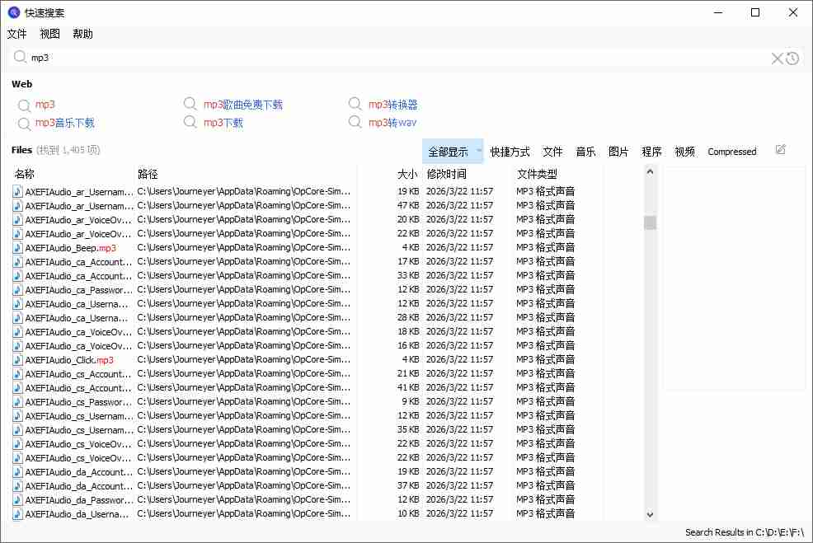
Task: Click the mp3转wav search suggestion
Action: pos(392,121)
